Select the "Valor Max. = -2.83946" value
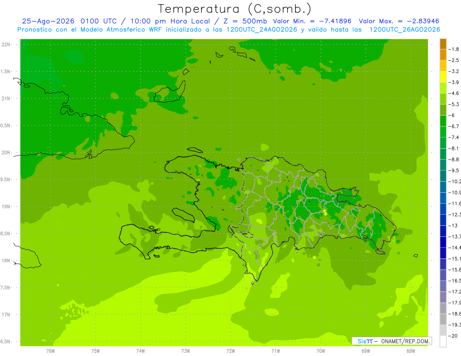 [399, 21]
